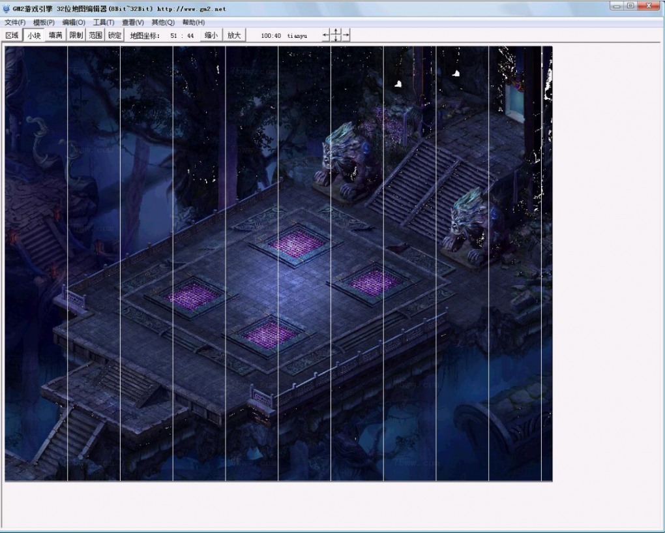
Task: Toggle the 锁定 (lock) option
Action: (x=115, y=35)
